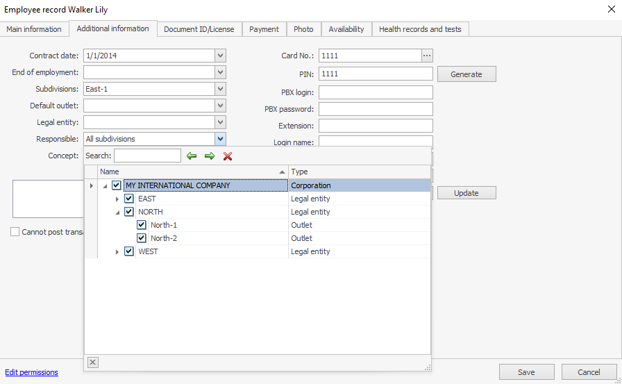
Task: Toggle the MY INTERNATIONAL COMPANY checkbox
Action: coord(117,185)
